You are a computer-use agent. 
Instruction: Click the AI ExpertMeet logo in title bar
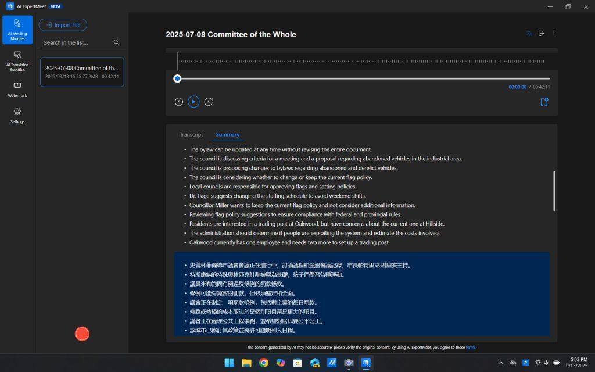(10, 6)
